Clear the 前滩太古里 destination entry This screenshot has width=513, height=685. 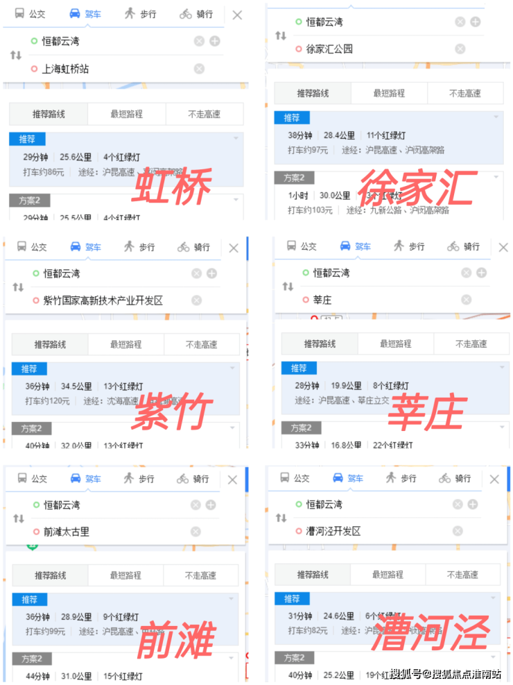pos(196,532)
